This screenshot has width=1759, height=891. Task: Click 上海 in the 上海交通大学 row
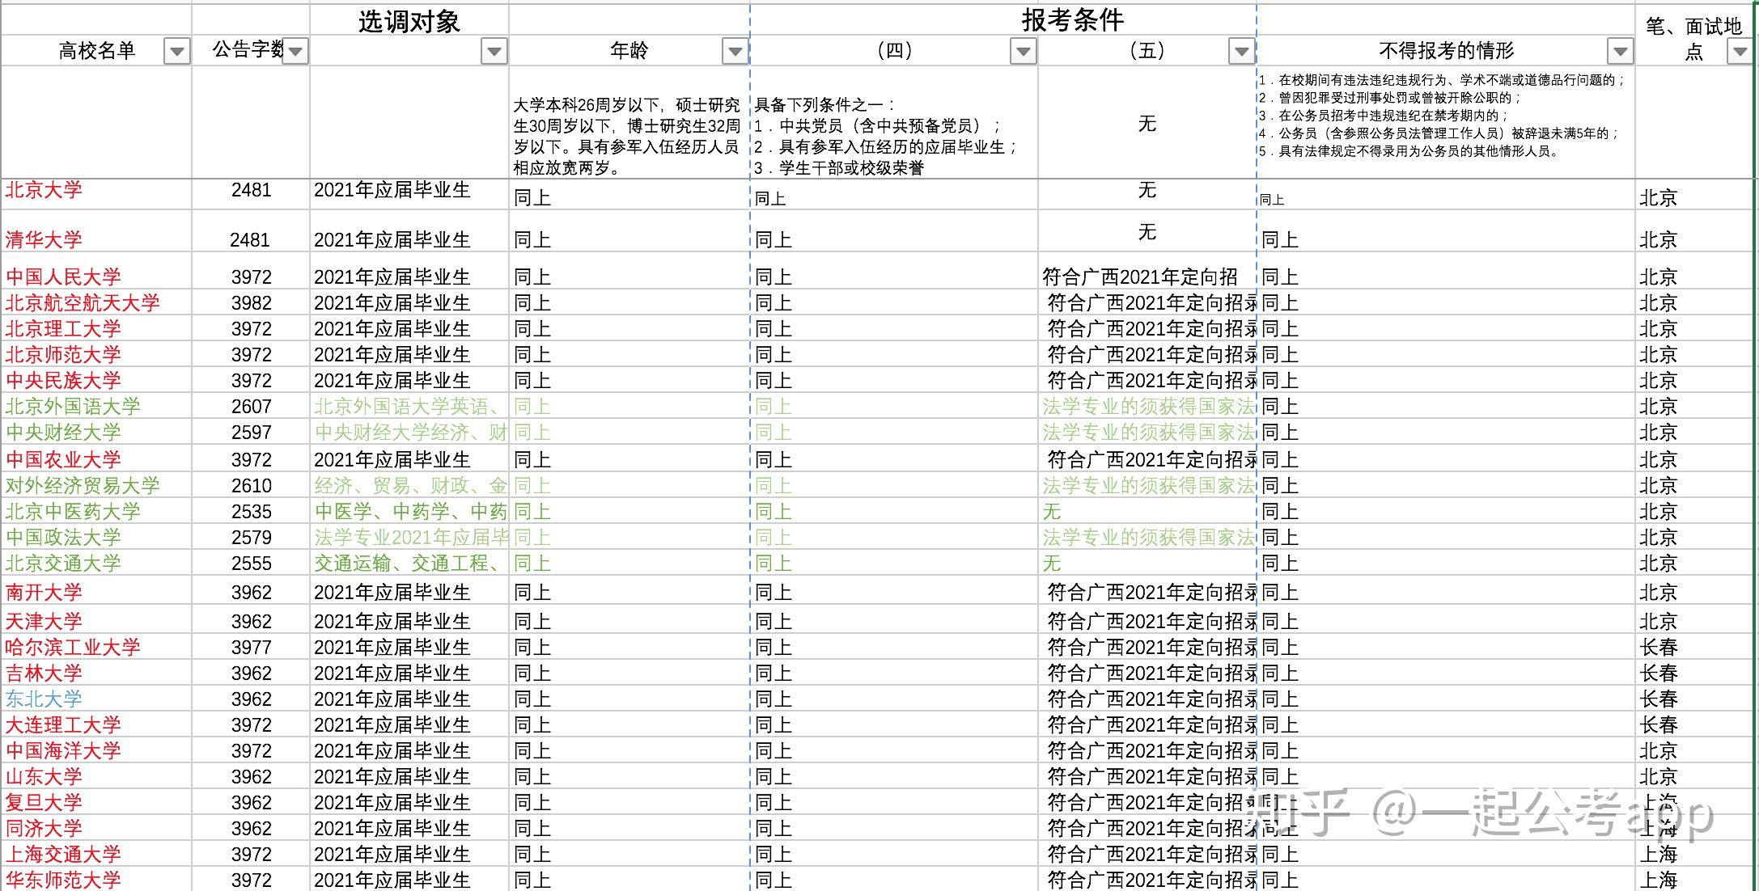1659,854
